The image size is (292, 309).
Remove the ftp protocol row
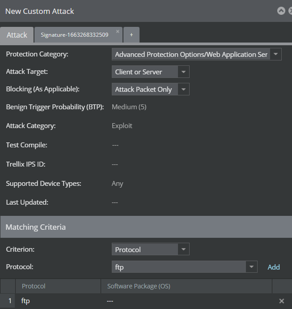(x=282, y=301)
